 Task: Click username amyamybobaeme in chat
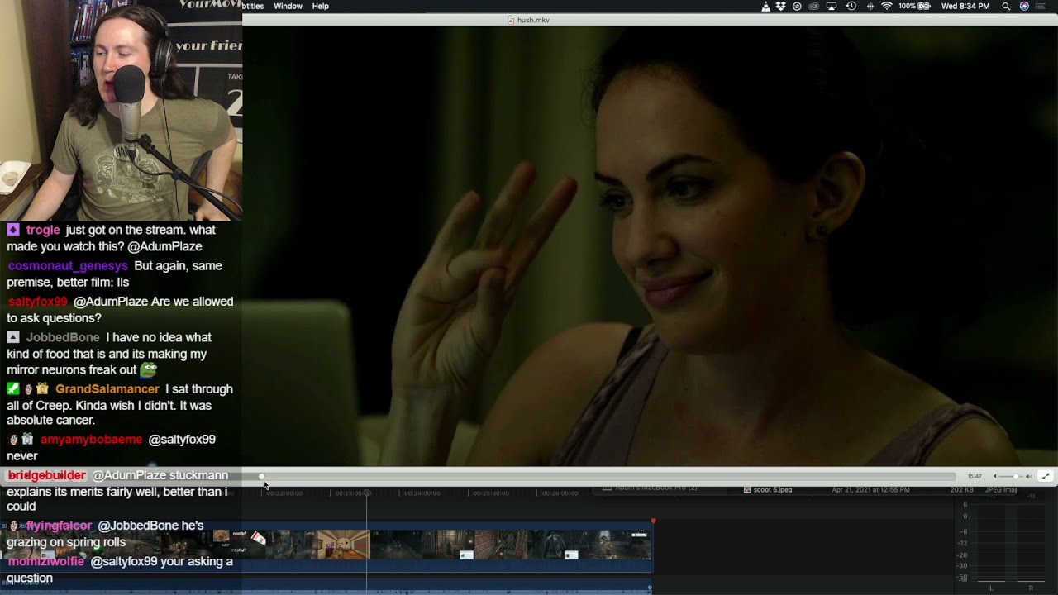click(92, 440)
